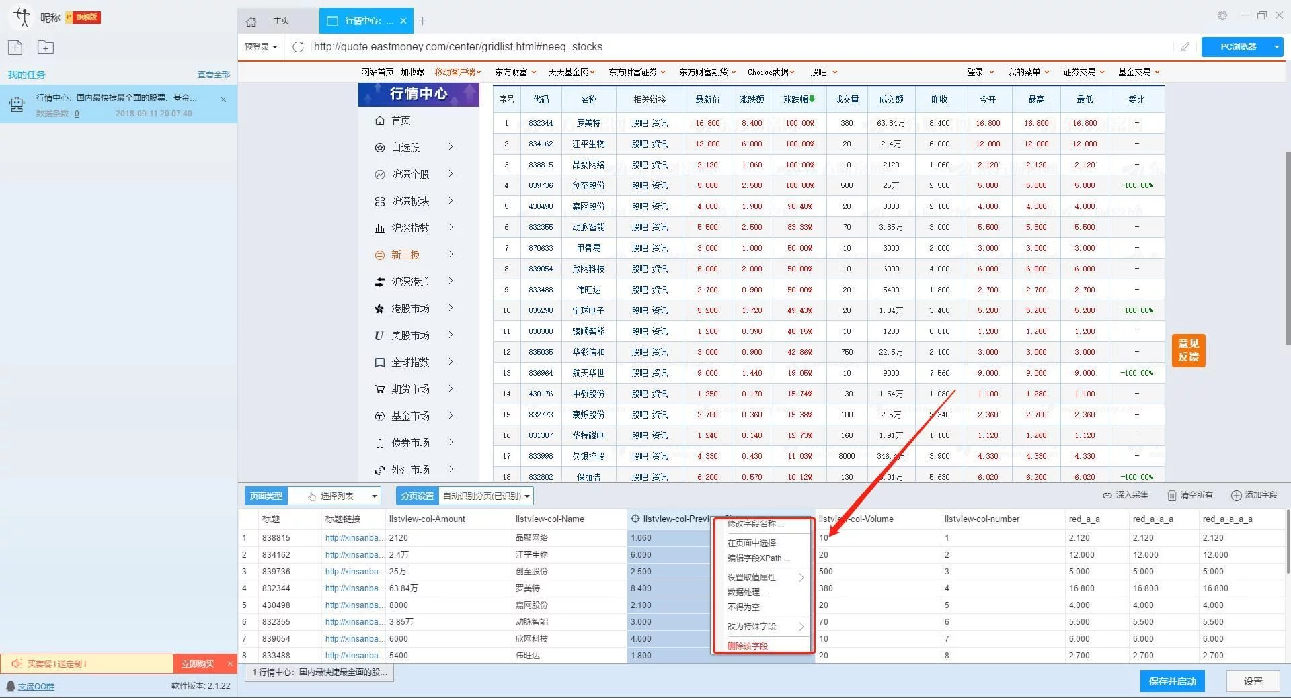
Task: Open the PC浏览器 dropdown arrow
Action: (1276, 46)
